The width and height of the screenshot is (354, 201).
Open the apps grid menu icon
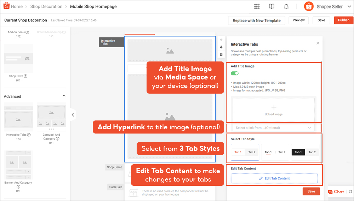257,6
